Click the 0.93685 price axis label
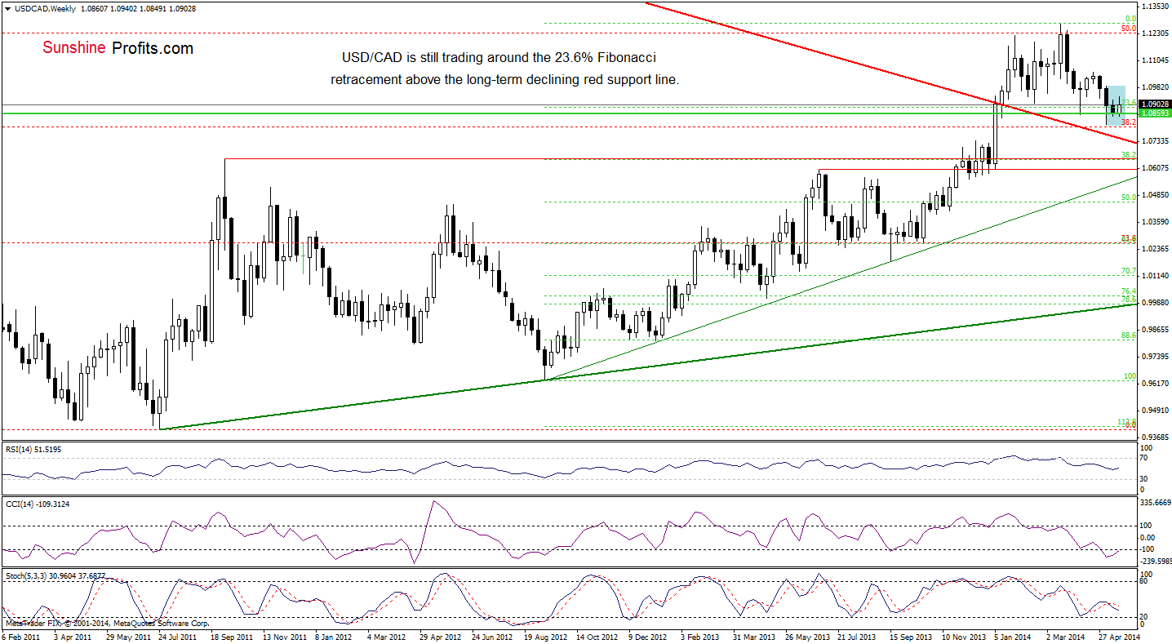The image size is (1172, 644). click(x=1156, y=437)
